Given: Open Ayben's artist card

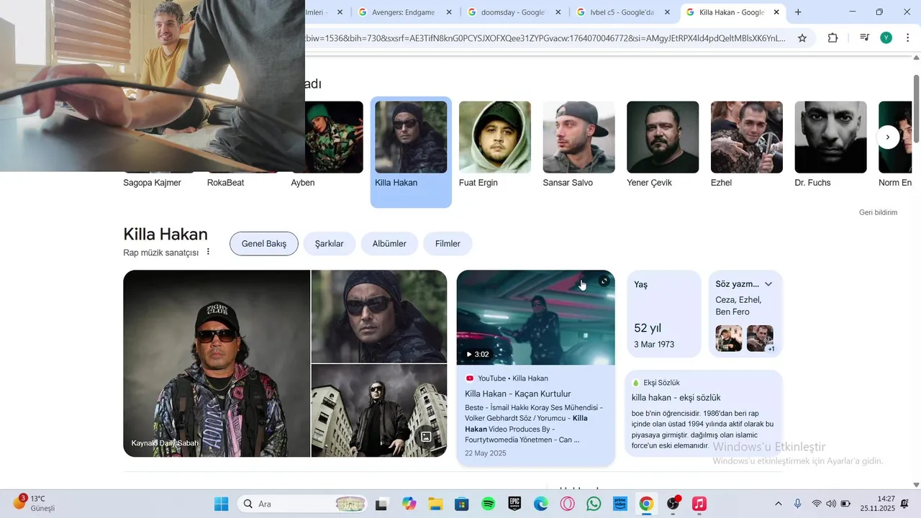Looking at the screenshot, I should pyautogui.click(x=327, y=144).
